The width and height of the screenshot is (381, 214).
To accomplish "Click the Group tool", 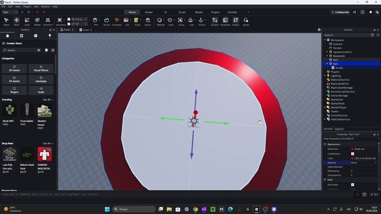I will coord(180,21).
